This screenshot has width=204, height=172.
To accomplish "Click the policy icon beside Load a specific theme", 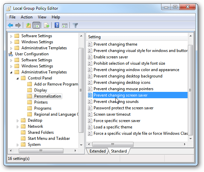I will tap(90, 127).
